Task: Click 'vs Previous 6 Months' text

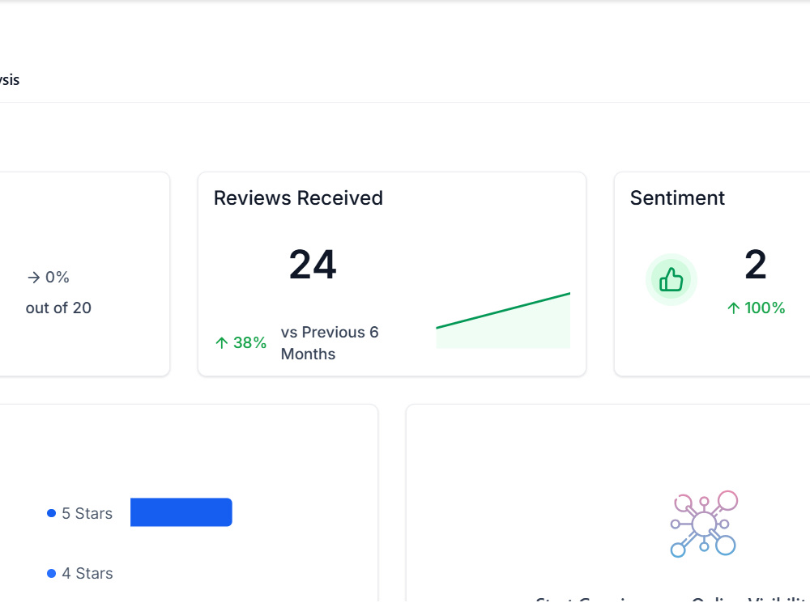Action: click(x=330, y=343)
